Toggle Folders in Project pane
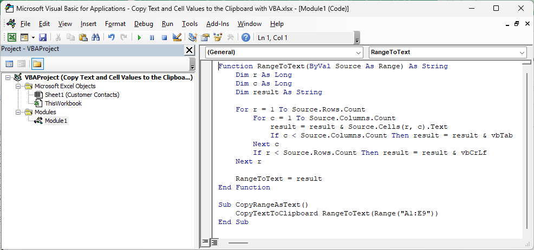Viewport: 534px width, 250px height. pyautogui.click(x=37, y=64)
